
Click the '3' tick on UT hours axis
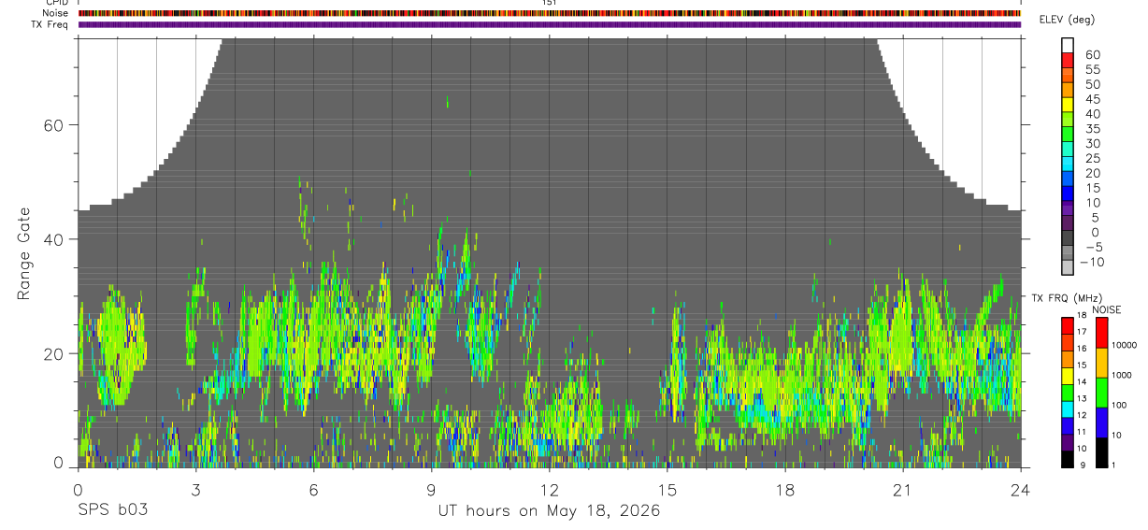pyautogui.click(x=195, y=489)
